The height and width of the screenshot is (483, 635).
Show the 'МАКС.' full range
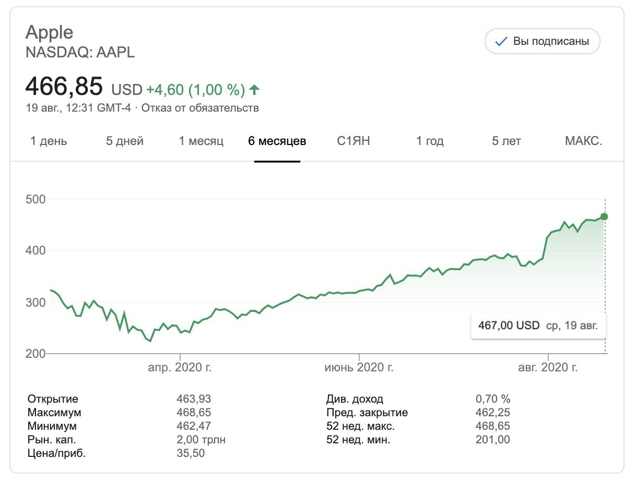click(583, 141)
